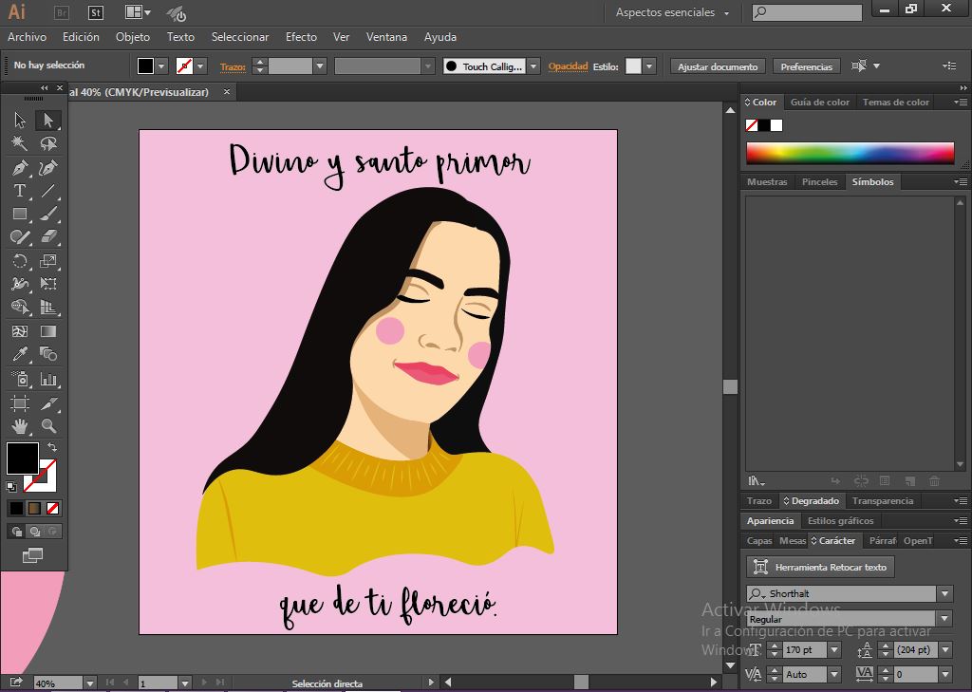
Task: Select the Line Segment tool
Action: click(48, 191)
